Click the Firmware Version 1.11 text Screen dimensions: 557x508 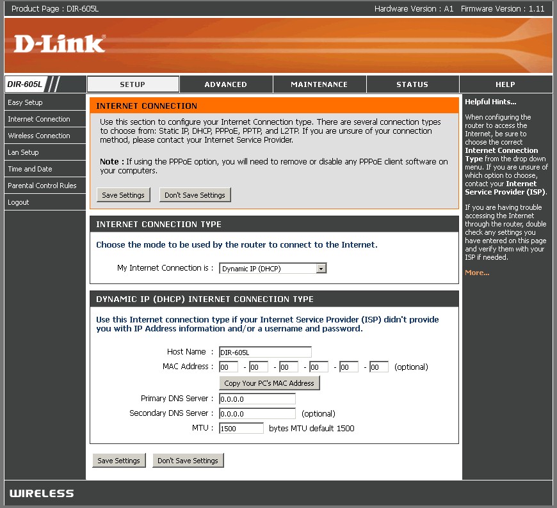tap(503, 8)
